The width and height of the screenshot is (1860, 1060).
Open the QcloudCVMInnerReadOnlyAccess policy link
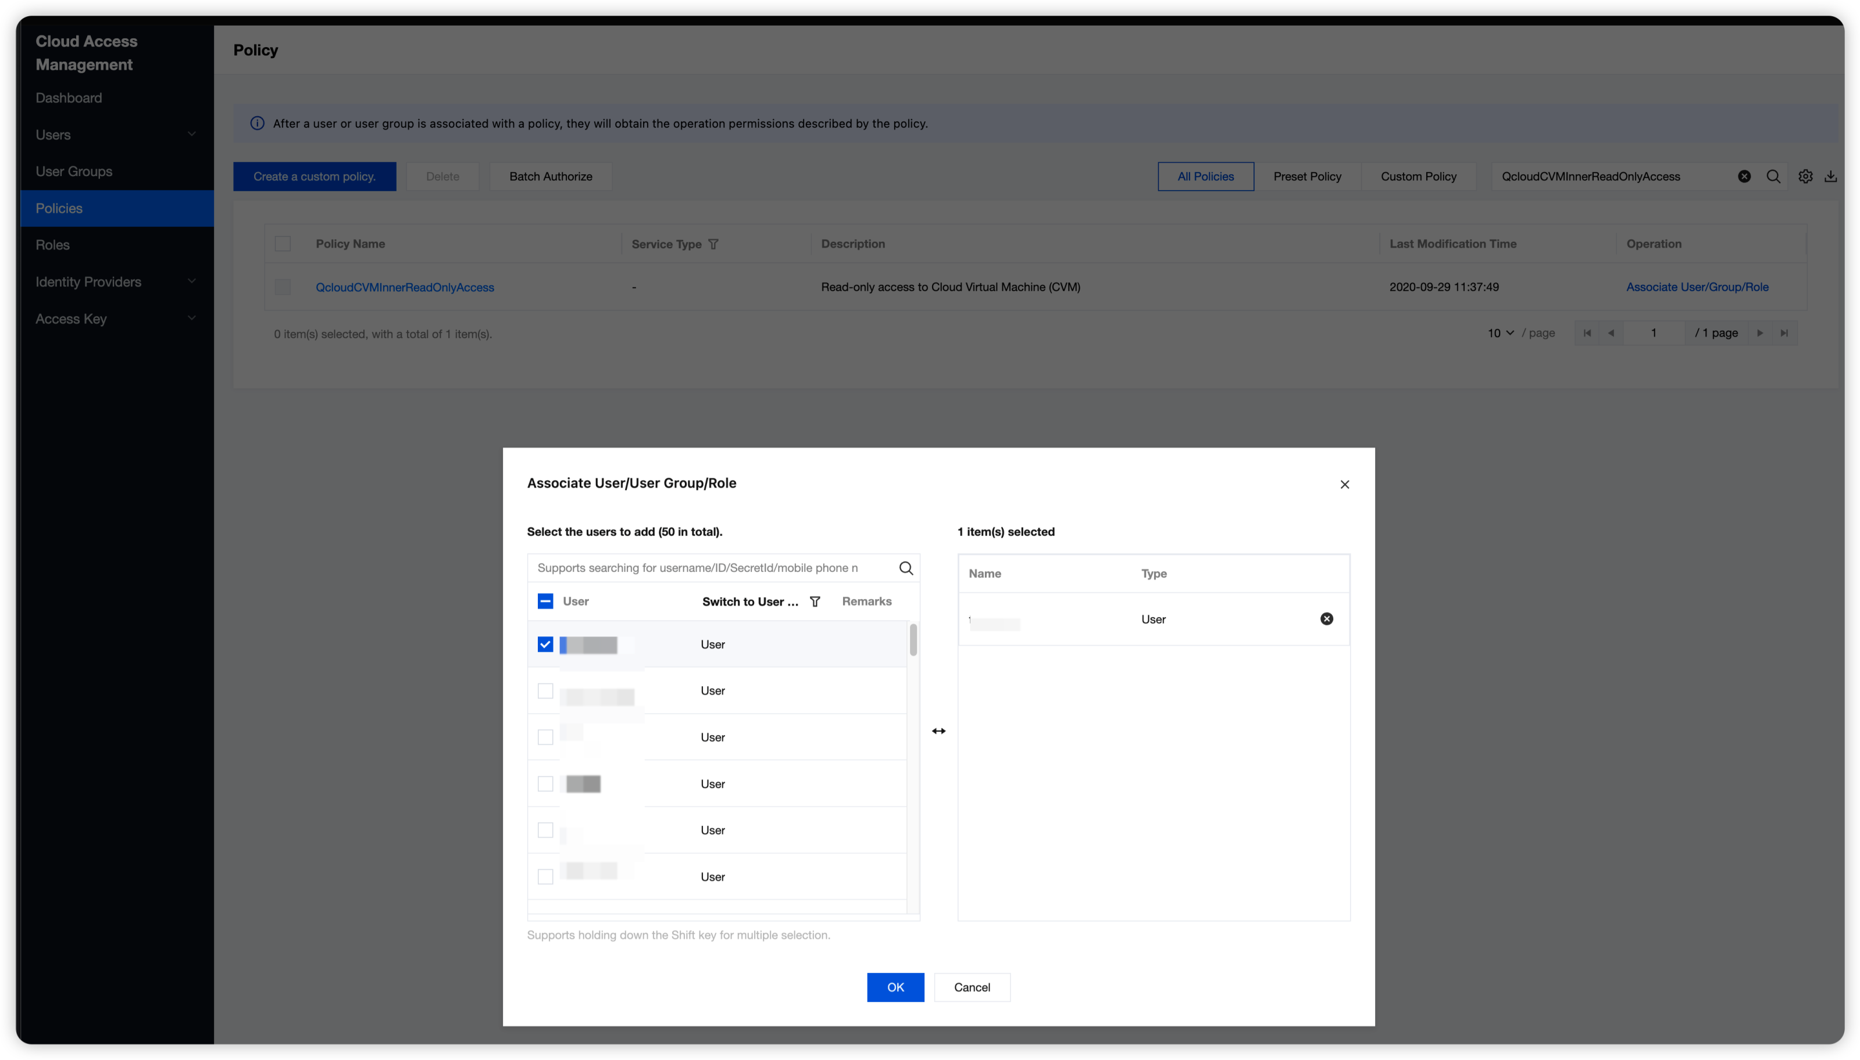pos(405,287)
